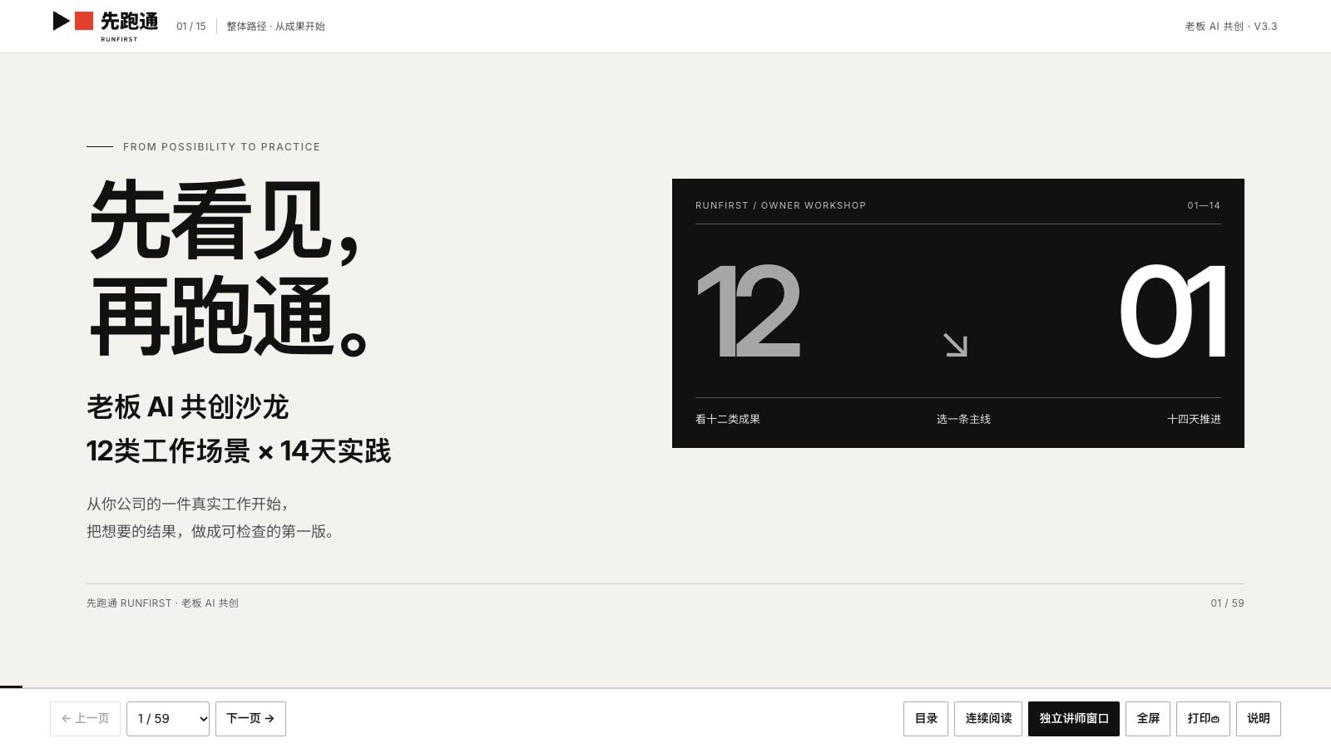Click footer text 先跑通 RUNFIRST · 老板 AI 共创

pyautogui.click(x=162, y=603)
